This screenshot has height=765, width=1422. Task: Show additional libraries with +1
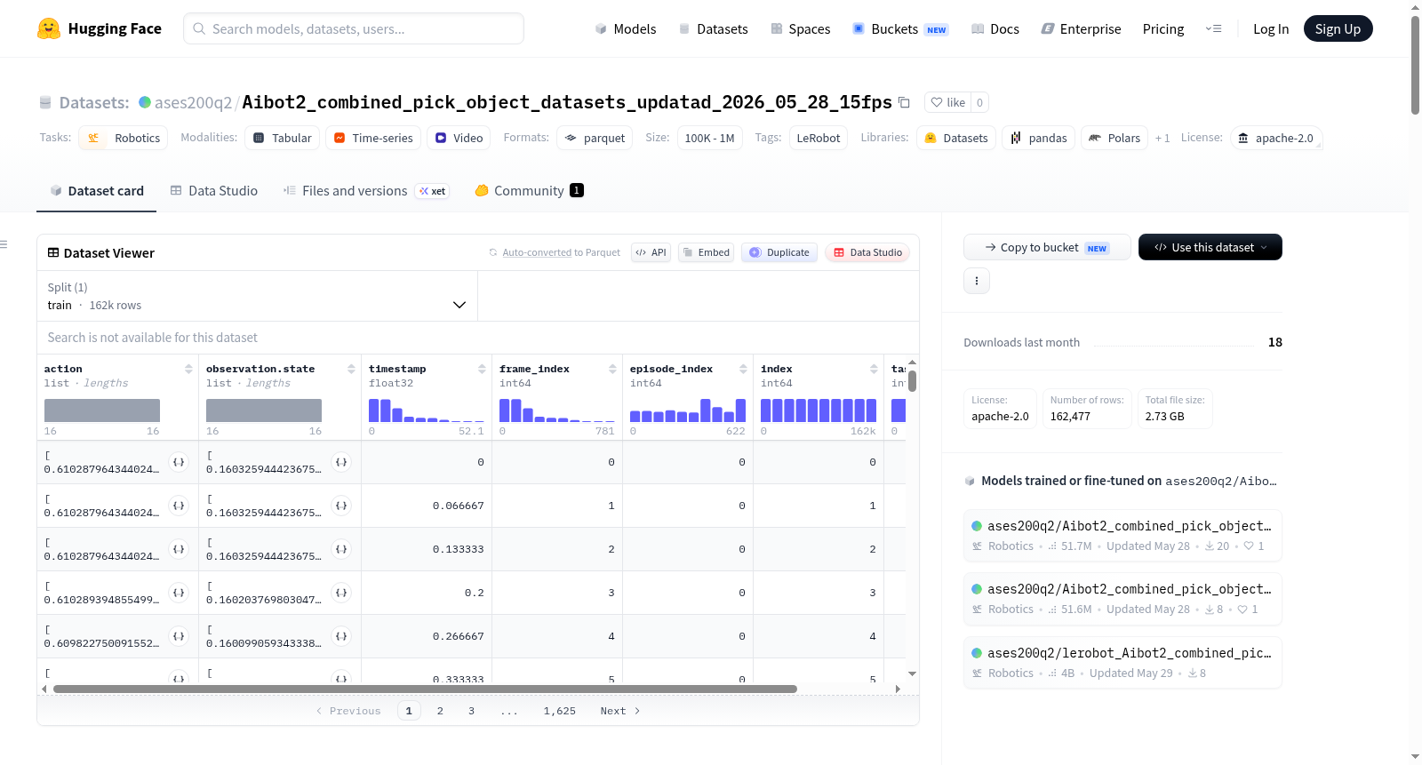tap(1162, 138)
